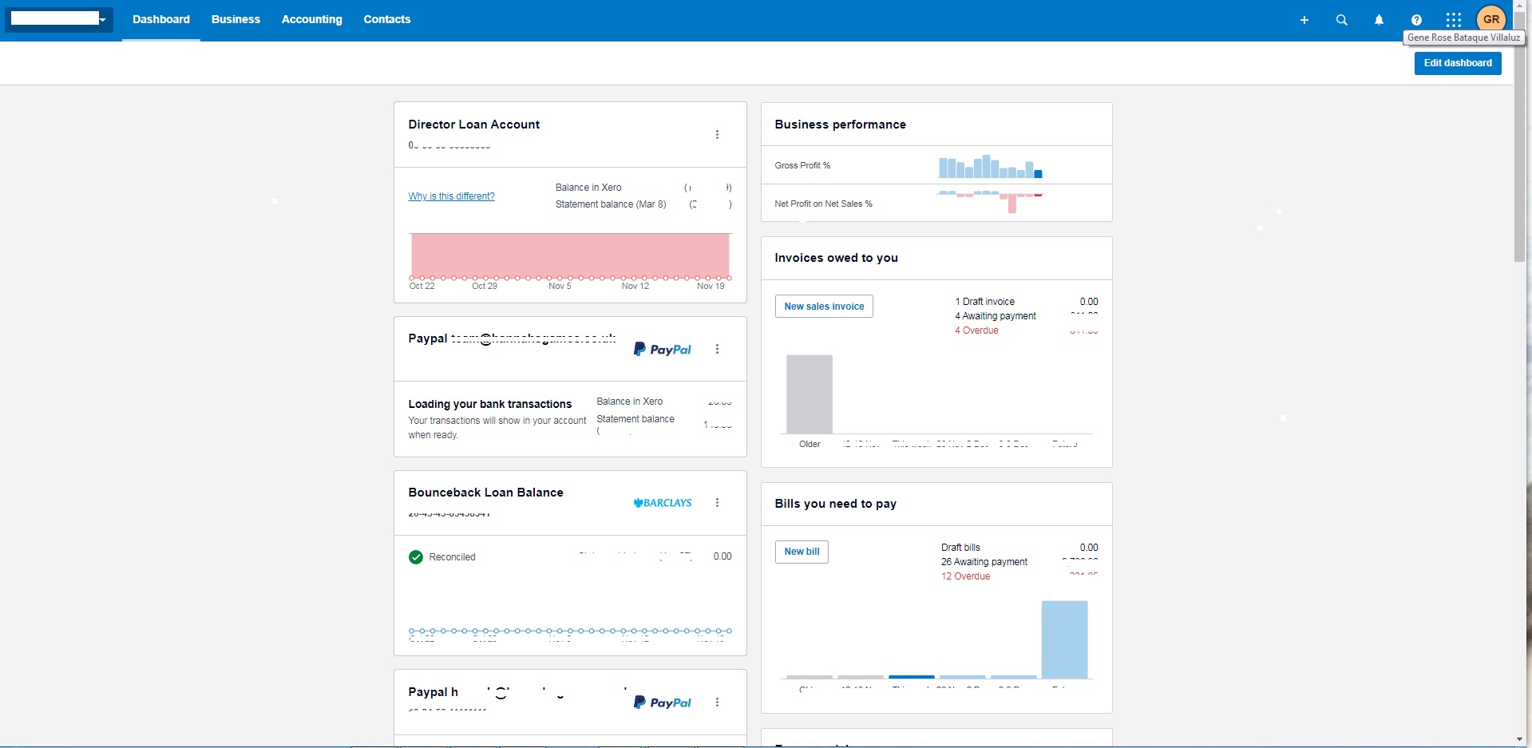
Task: Click the Barclays logo
Action: (x=663, y=503)
